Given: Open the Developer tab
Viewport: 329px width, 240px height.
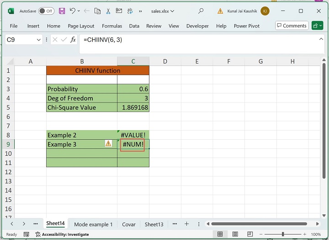Looking at the screenshot, I should (x=197, y=26).
